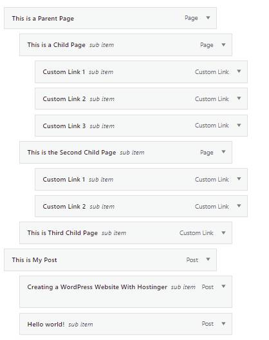
Task: Expand 'This is Third Child Page' arrow
Action: pos(223,233)
